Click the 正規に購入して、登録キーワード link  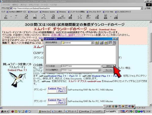(67, 35)
